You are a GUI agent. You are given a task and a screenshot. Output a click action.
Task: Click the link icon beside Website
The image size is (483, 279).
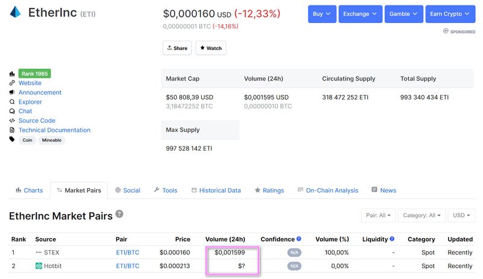pos(12,83)
